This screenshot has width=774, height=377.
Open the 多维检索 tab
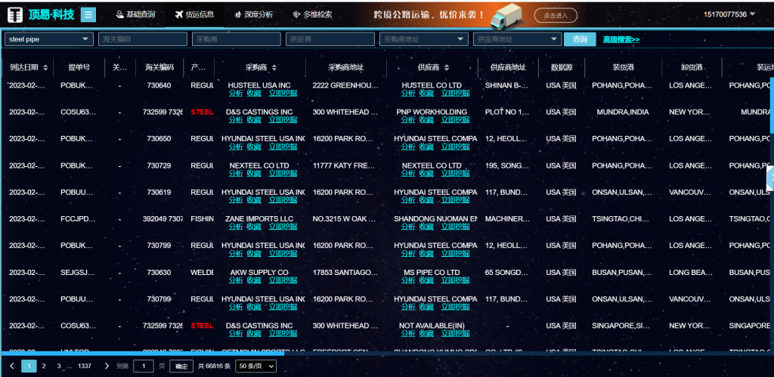tap(311, 14)
